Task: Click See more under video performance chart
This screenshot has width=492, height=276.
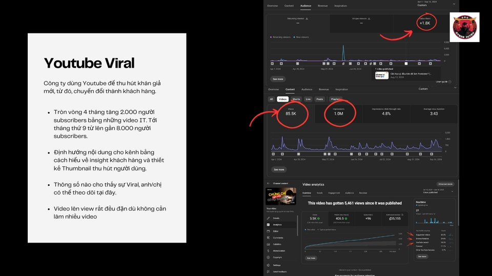Action: (x=311, y=258)
